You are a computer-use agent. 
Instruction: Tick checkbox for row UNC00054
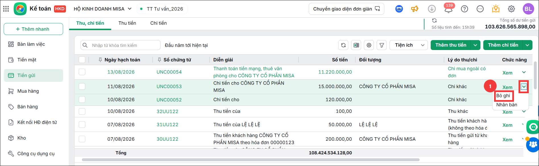coord(82,72)
